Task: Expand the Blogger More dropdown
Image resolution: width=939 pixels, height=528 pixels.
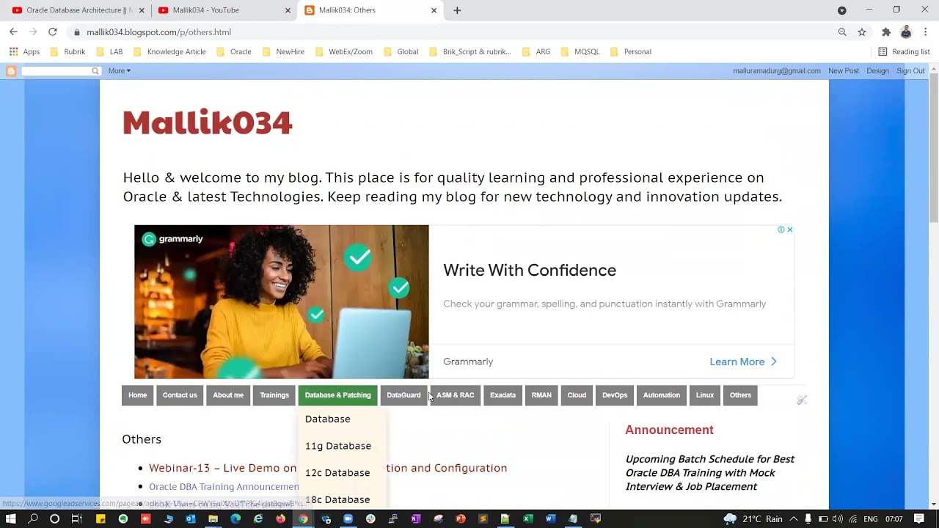Action: [x=120, y=71]
